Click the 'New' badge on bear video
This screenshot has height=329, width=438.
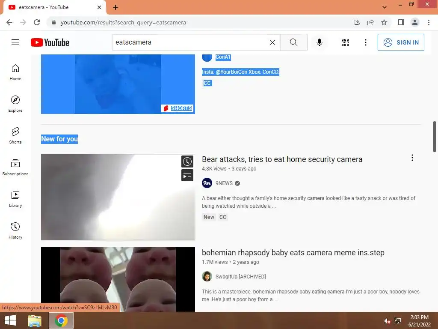click(209, 217)
